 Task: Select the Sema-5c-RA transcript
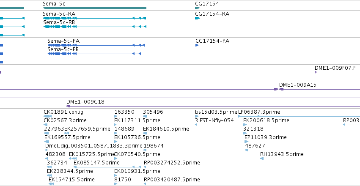pyautogui.click(x=95, y=18)
